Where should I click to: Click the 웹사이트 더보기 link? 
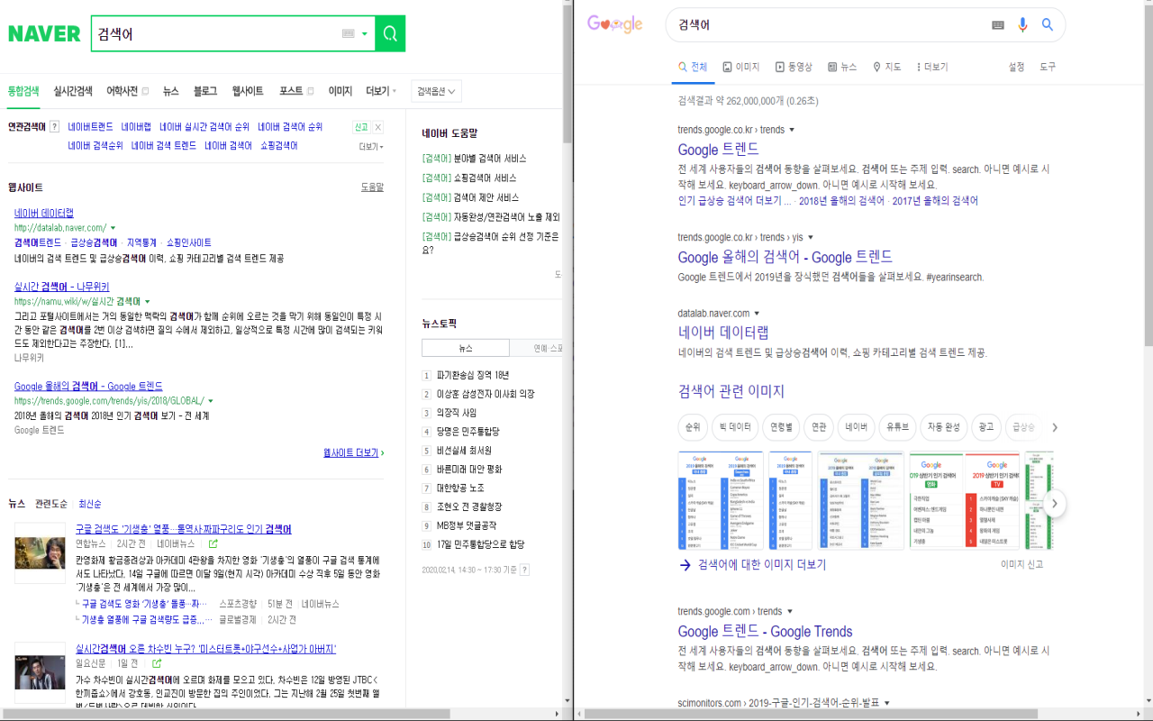coord(351,452)
